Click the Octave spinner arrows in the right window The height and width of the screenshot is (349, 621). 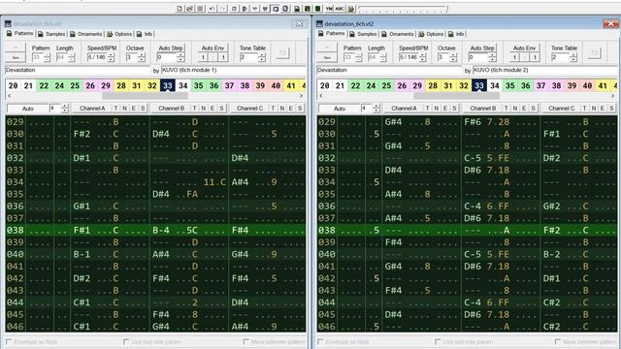pyautogui.click(x=453, y=57)
